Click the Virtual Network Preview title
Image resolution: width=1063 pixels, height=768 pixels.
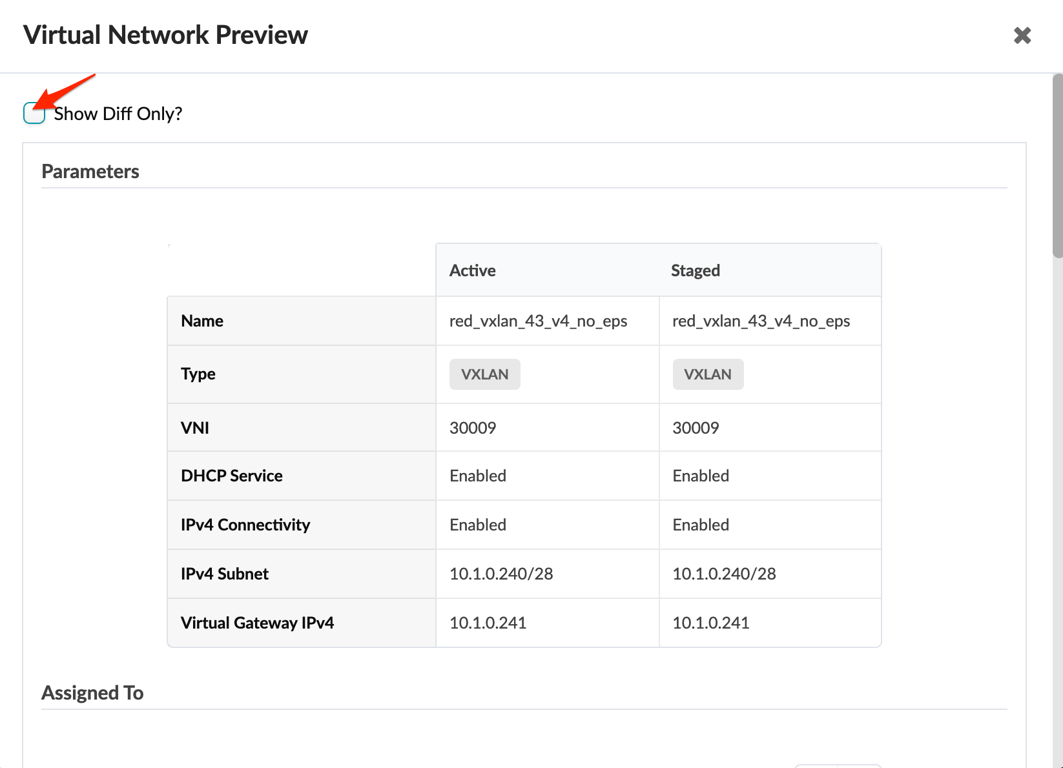(x=165, y=35)
